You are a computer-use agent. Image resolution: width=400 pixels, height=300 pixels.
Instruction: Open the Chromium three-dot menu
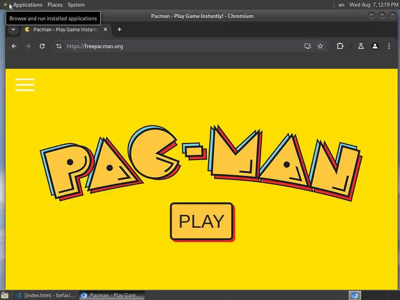point(389,46)
